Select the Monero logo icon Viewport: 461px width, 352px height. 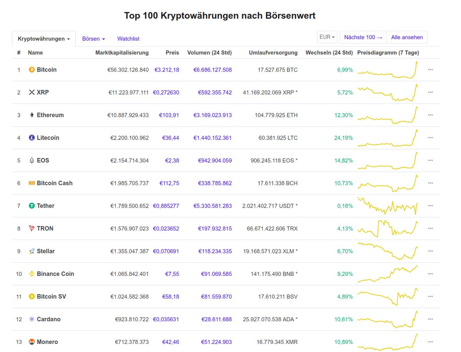point(32,342)
